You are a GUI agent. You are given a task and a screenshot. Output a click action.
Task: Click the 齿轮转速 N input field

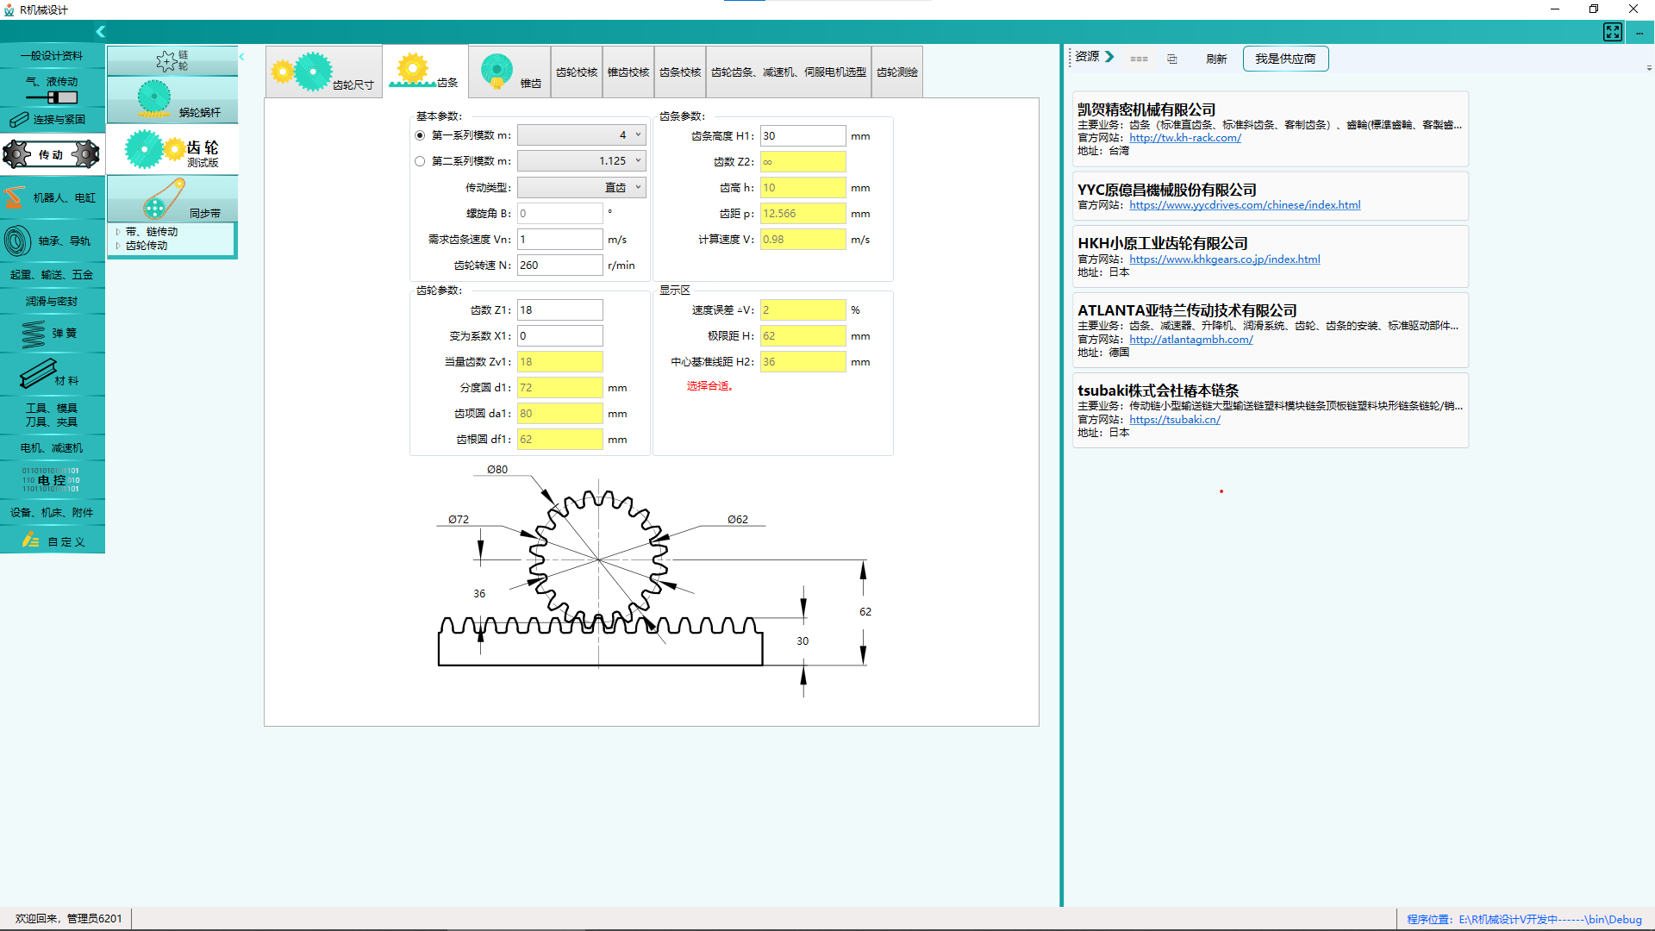tap(559, 266)
